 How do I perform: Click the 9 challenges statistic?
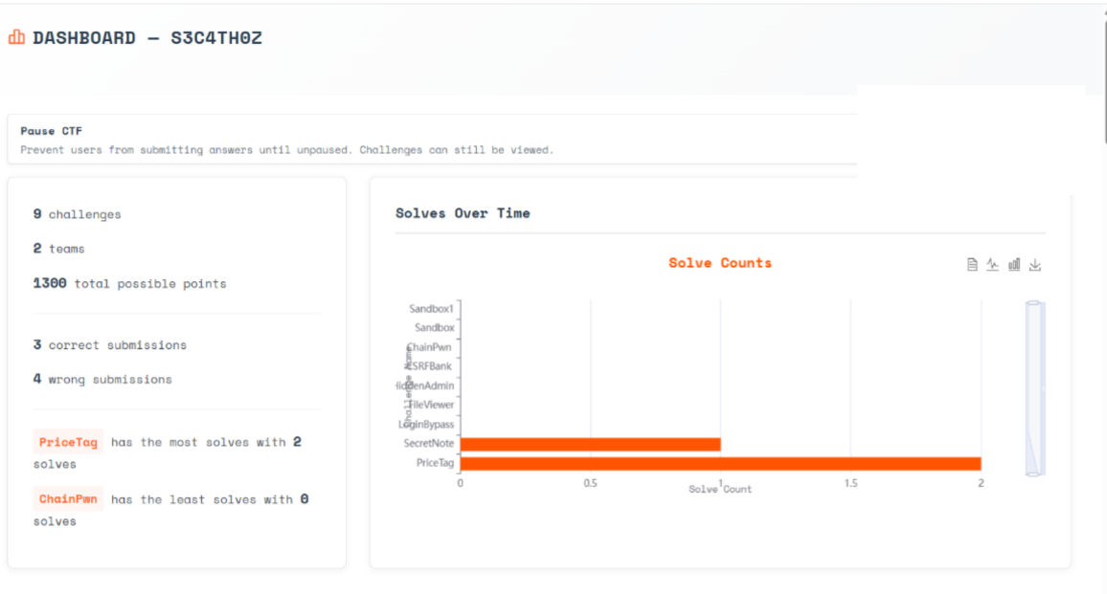click(77, 213)
